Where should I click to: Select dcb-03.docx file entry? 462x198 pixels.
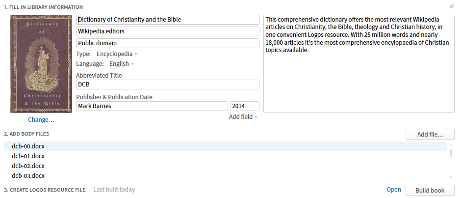coord(226,176)
